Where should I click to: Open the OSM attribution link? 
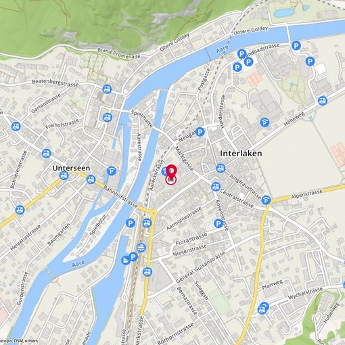pos(18,341)
